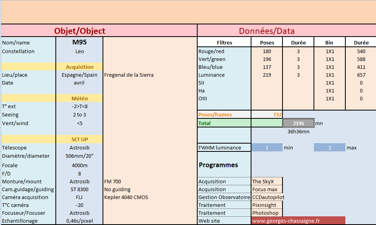Click the Ha filter row label
This screenshot has width=376, height=225.
224,90
